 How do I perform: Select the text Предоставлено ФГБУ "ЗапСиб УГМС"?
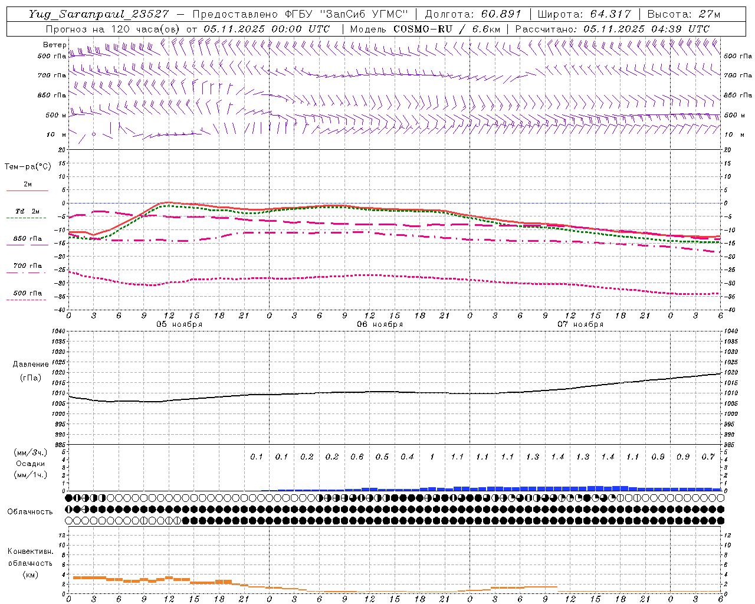point(301,14)
